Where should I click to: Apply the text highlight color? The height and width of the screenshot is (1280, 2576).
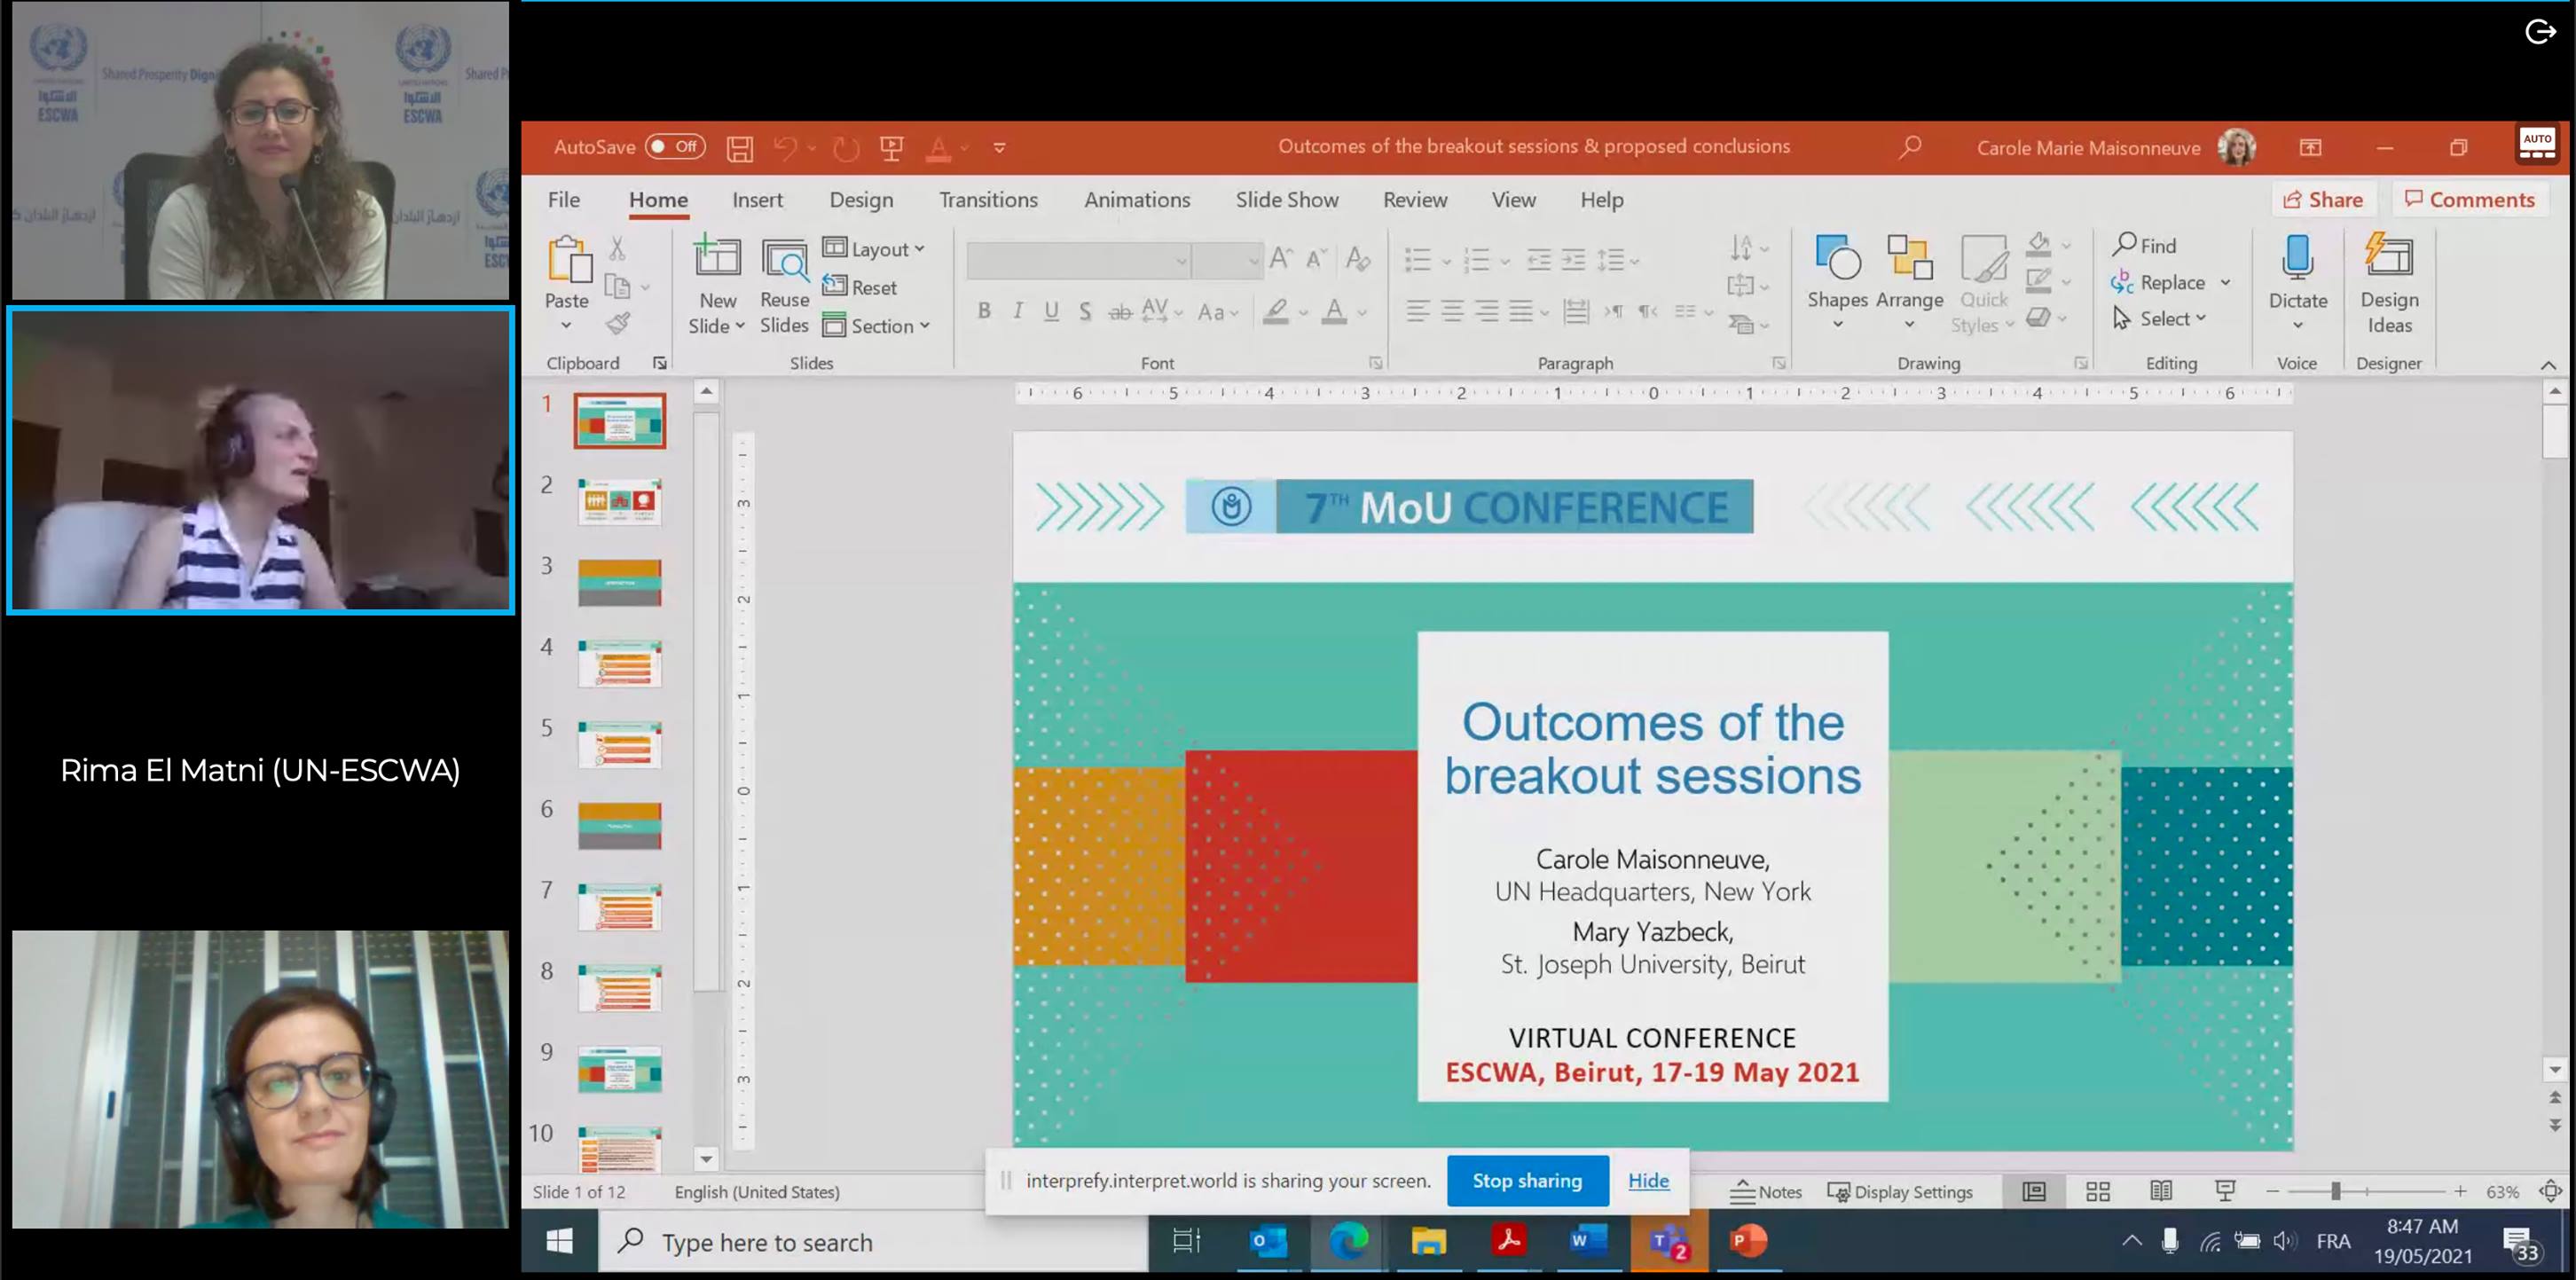pyautogui.click(x=1275, y=312)
